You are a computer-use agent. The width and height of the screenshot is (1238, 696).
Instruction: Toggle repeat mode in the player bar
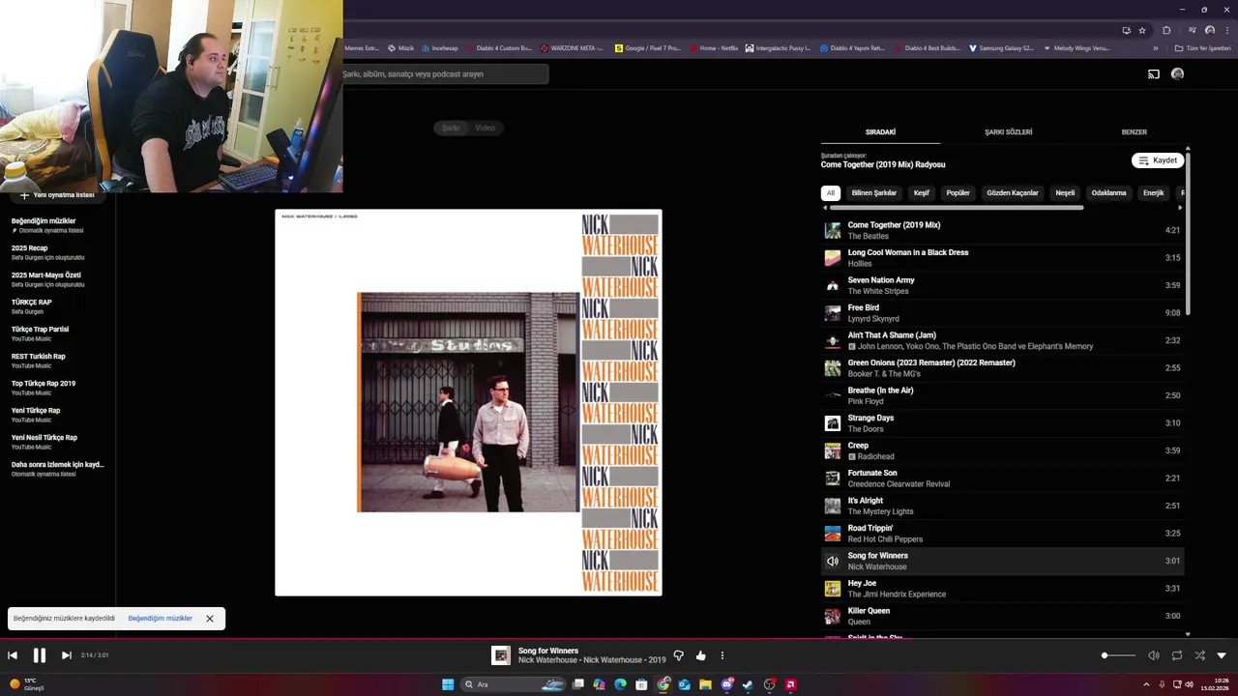[x=1176, y=655]
